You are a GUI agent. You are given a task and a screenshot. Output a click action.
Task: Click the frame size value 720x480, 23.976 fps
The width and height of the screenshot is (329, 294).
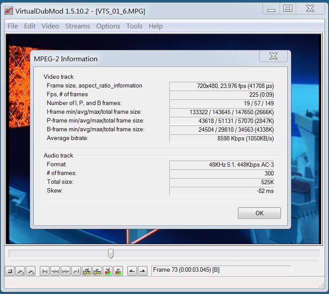click(x=221, y=86)
